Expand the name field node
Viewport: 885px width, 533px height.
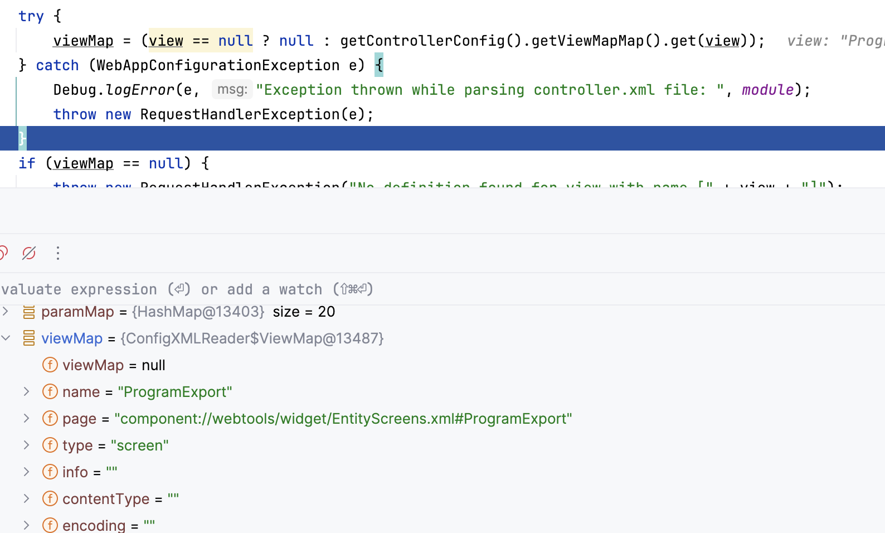click(26, 391)
